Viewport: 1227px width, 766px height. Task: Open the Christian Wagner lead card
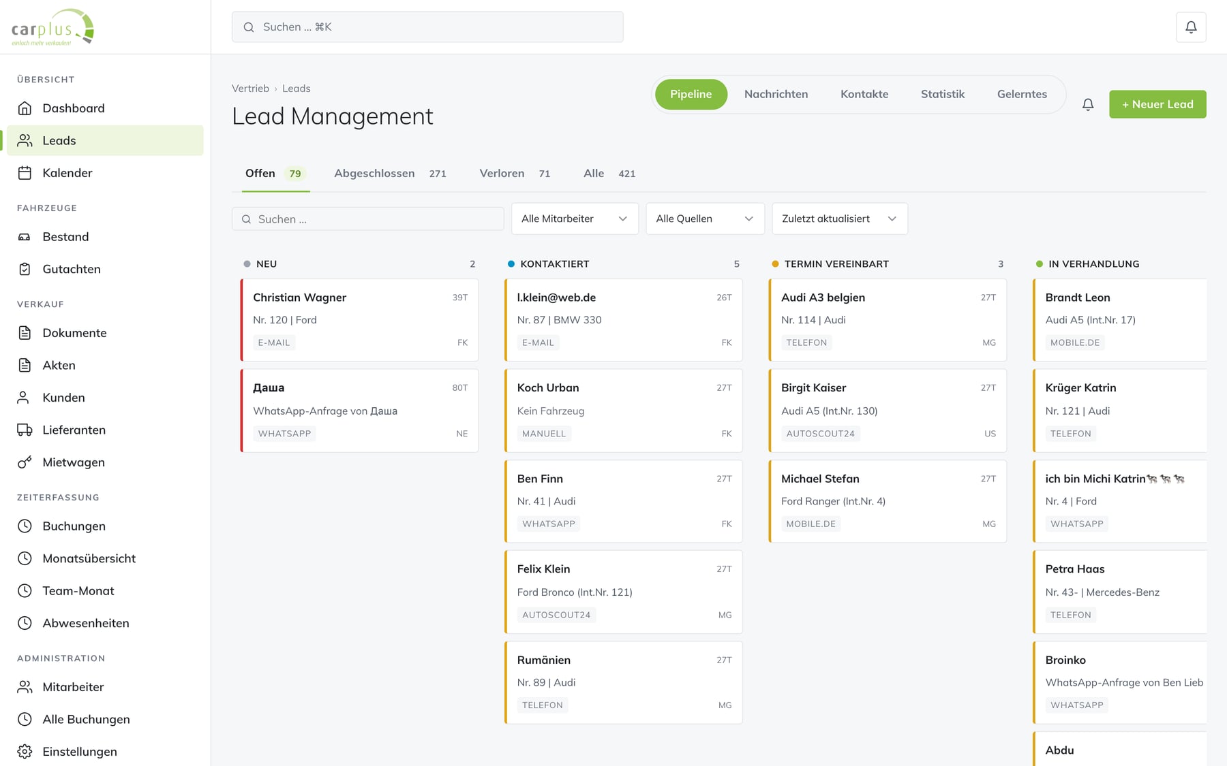point(359,320)
